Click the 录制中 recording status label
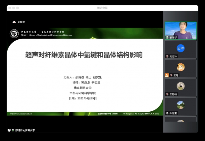205x141 pixels. click(21, 22)
